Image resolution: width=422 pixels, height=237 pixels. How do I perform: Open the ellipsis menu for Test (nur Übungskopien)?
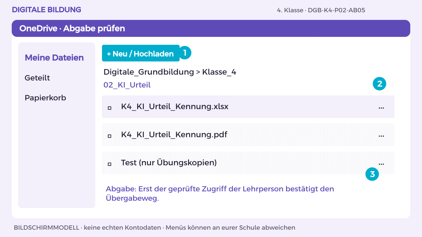pos(381,164)
